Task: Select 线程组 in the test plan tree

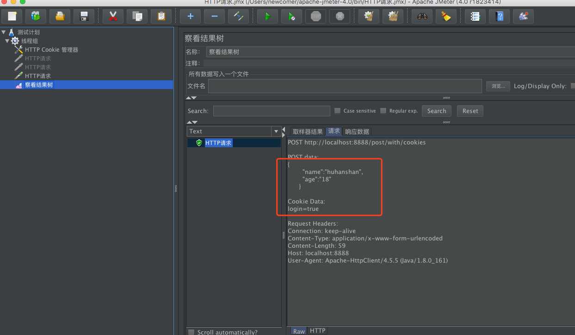Action: click(x=29, y=41)
